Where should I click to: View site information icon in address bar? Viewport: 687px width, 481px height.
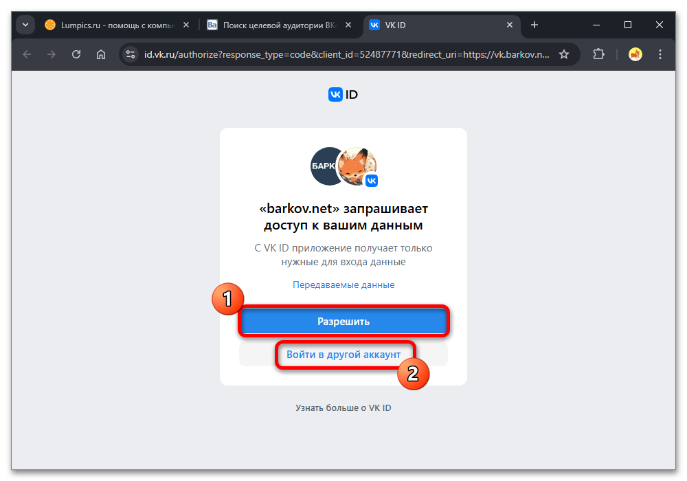click(x=130, y=54)
